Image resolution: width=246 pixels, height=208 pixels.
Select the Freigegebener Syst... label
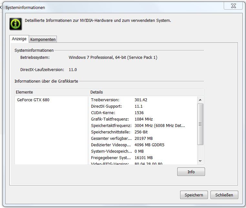(x=111, y=158)
